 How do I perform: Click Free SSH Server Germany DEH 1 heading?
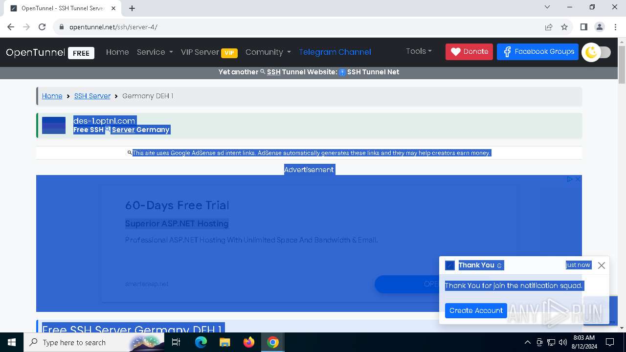(x=132, y=330)
